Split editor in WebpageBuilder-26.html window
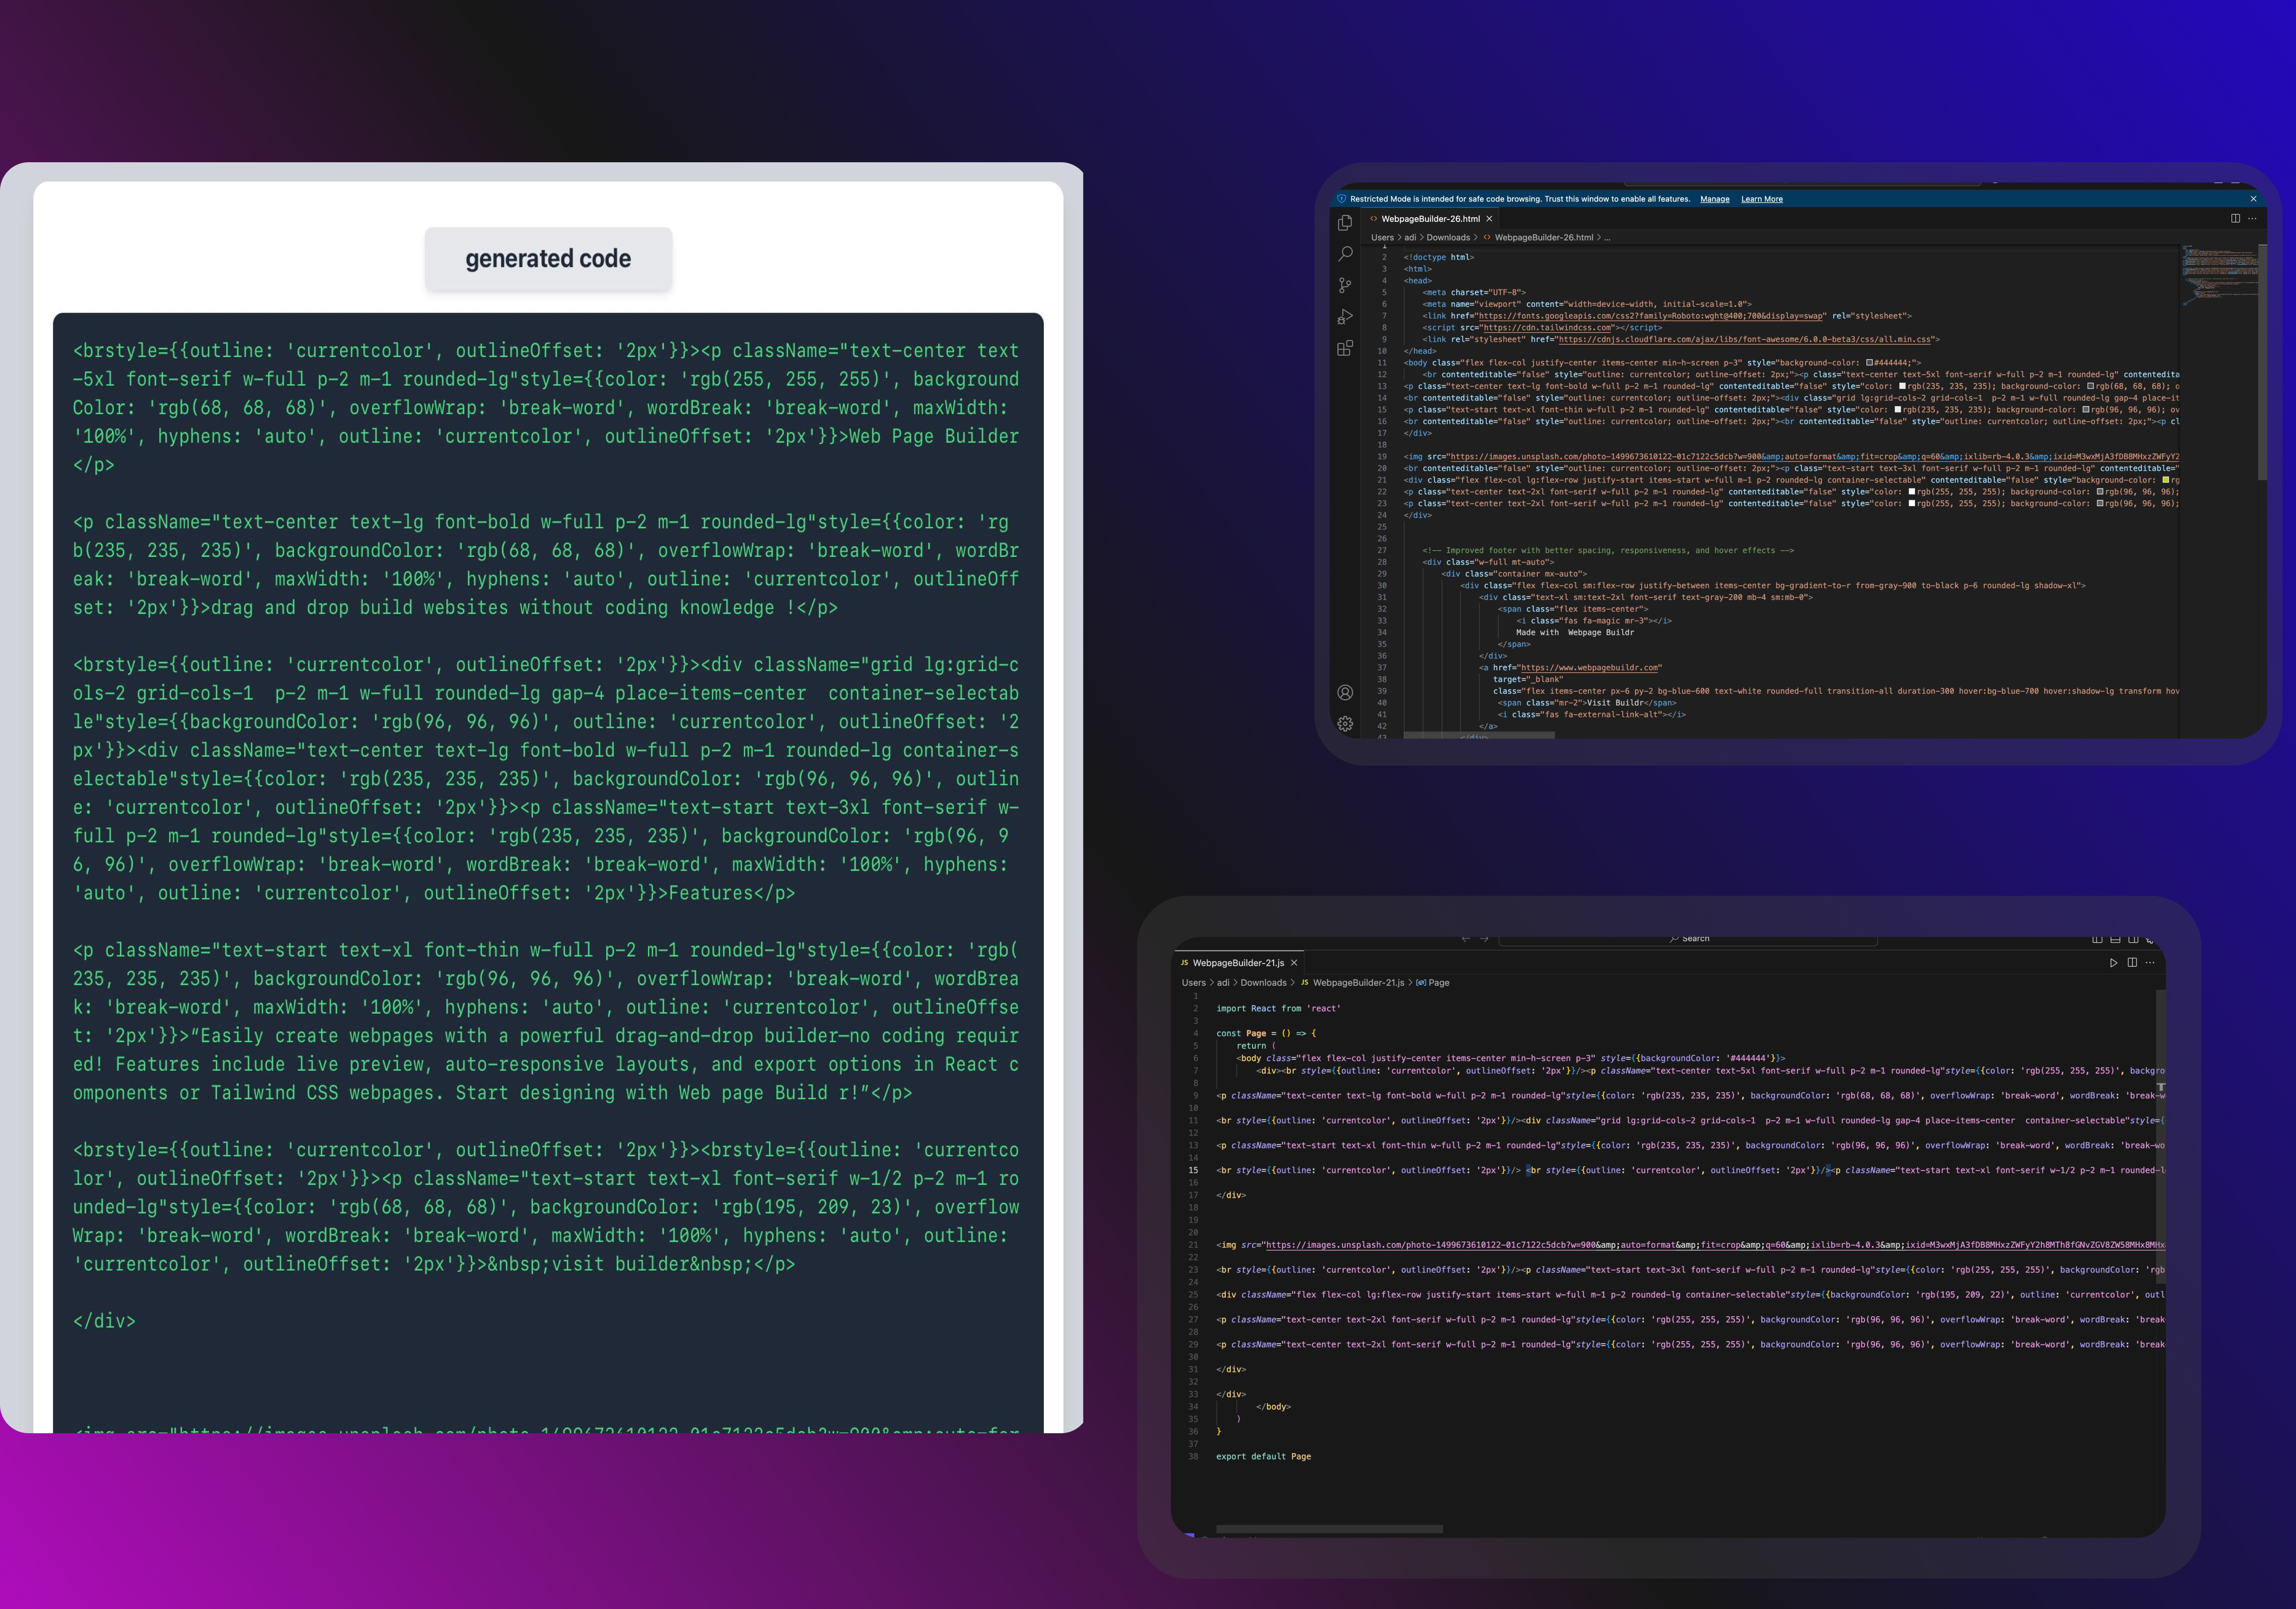 tap(2235, 218)
